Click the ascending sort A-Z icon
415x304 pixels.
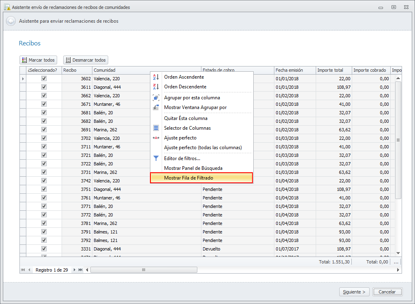pos(156,77)
